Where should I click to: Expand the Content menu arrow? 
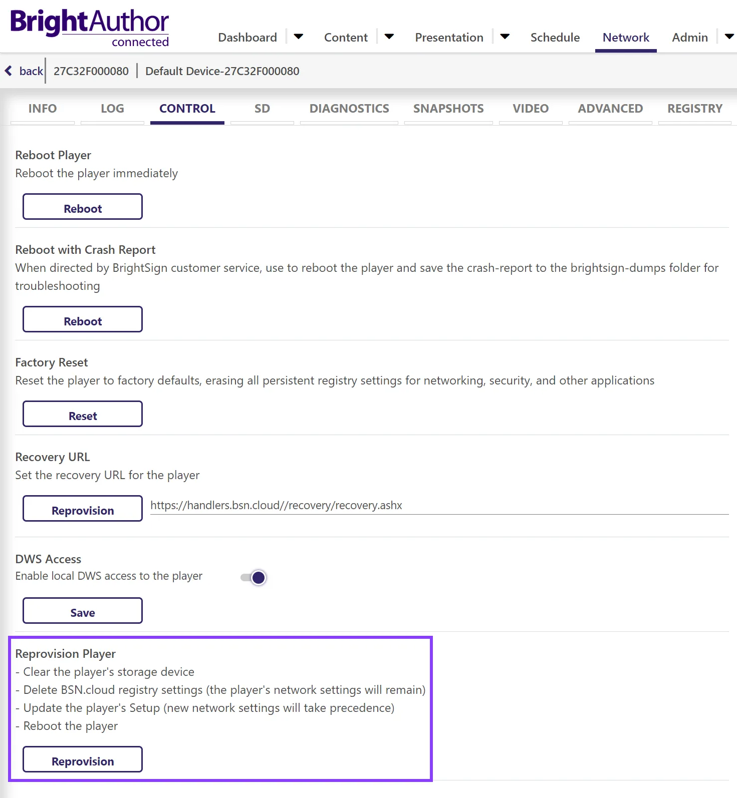[x=389, y=37]
